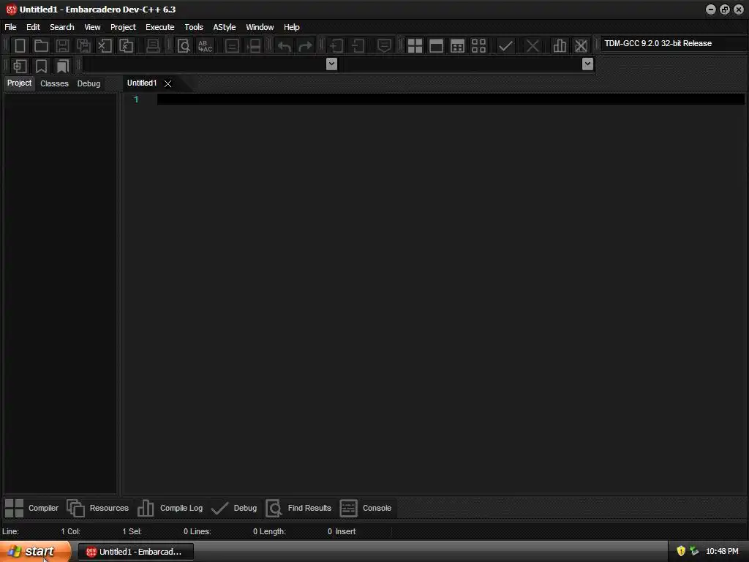The width and height of the screenshot is (749, 562).
Task: Click the network connection tray icon
Action: [694, 551]
